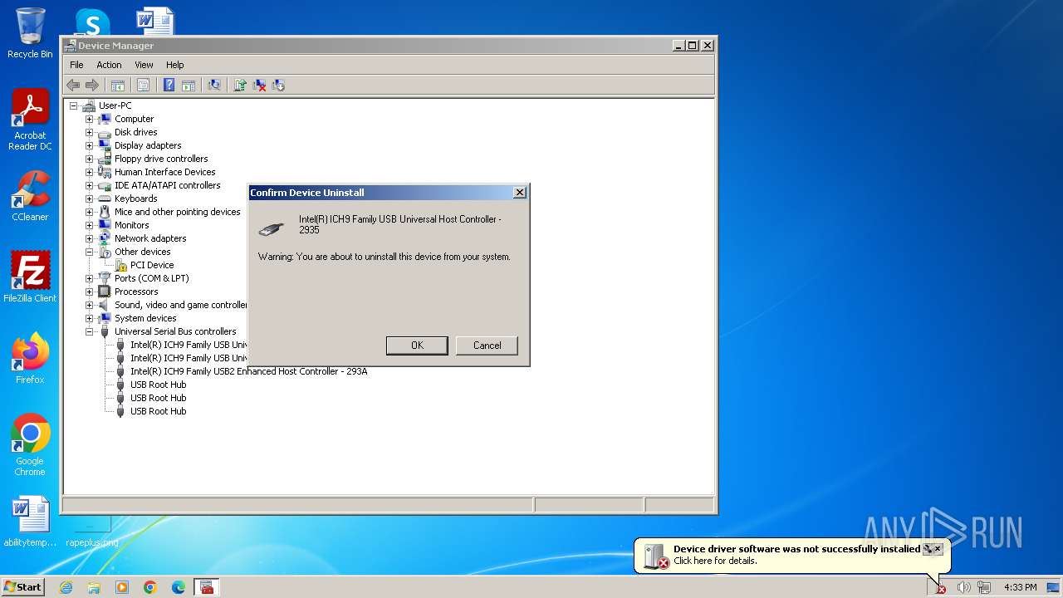Expand the Network adapters category
The width and height of the screenshot is (1063, 598).
pos(89,238)
